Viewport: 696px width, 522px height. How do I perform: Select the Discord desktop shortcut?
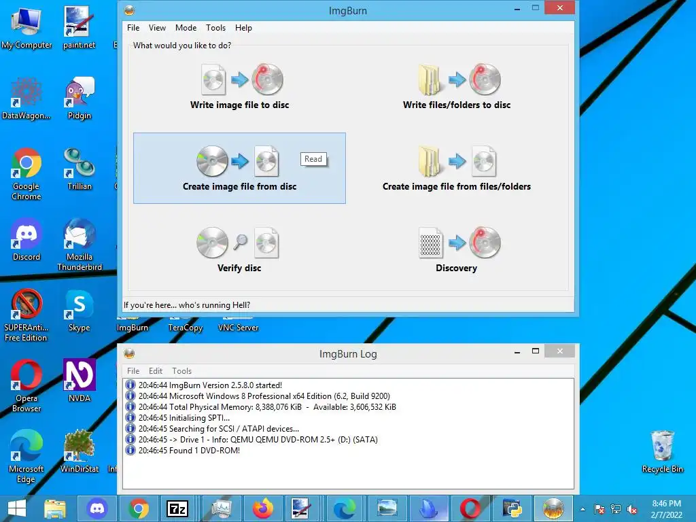coord(27,240)
